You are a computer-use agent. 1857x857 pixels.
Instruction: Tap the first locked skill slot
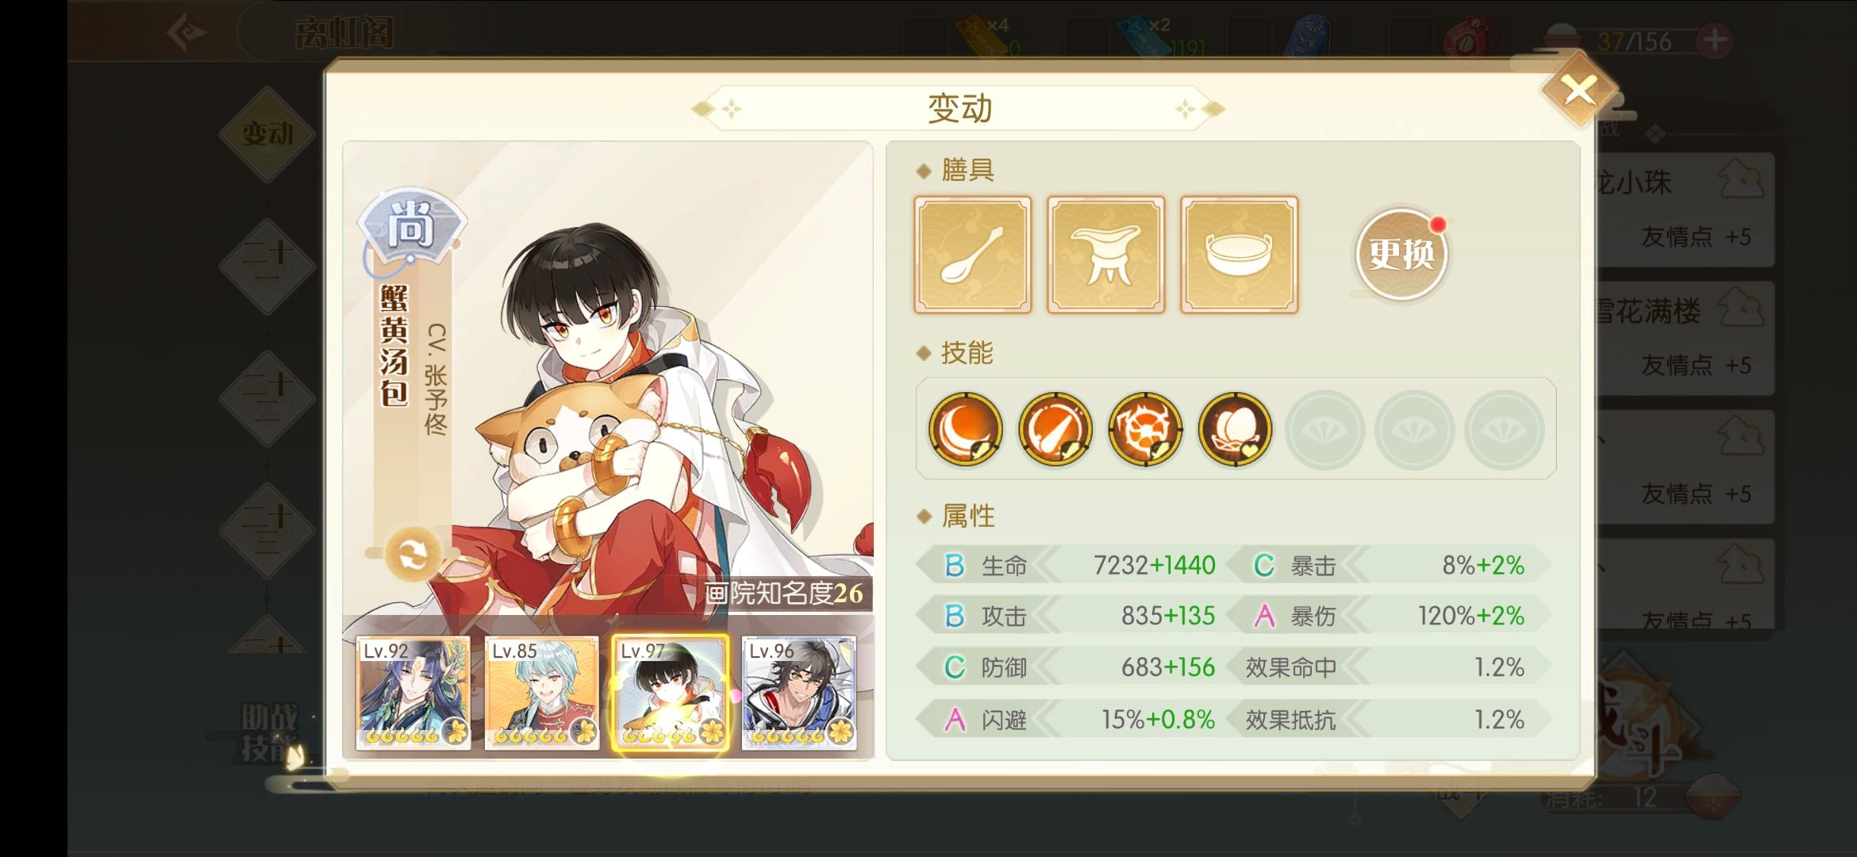click(x=1325, y=429)
